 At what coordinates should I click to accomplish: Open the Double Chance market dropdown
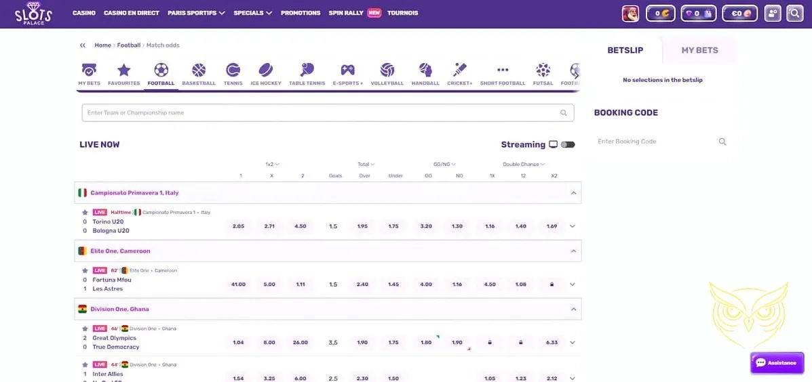point(524,165)
